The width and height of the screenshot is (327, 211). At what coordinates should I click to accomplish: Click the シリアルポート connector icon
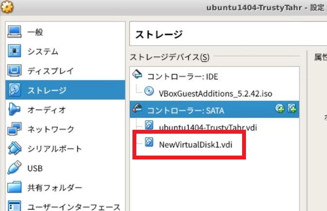point(15,148)
